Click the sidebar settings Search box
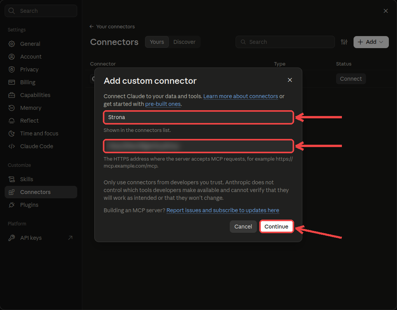397x310 pixels. click(41, 11)
